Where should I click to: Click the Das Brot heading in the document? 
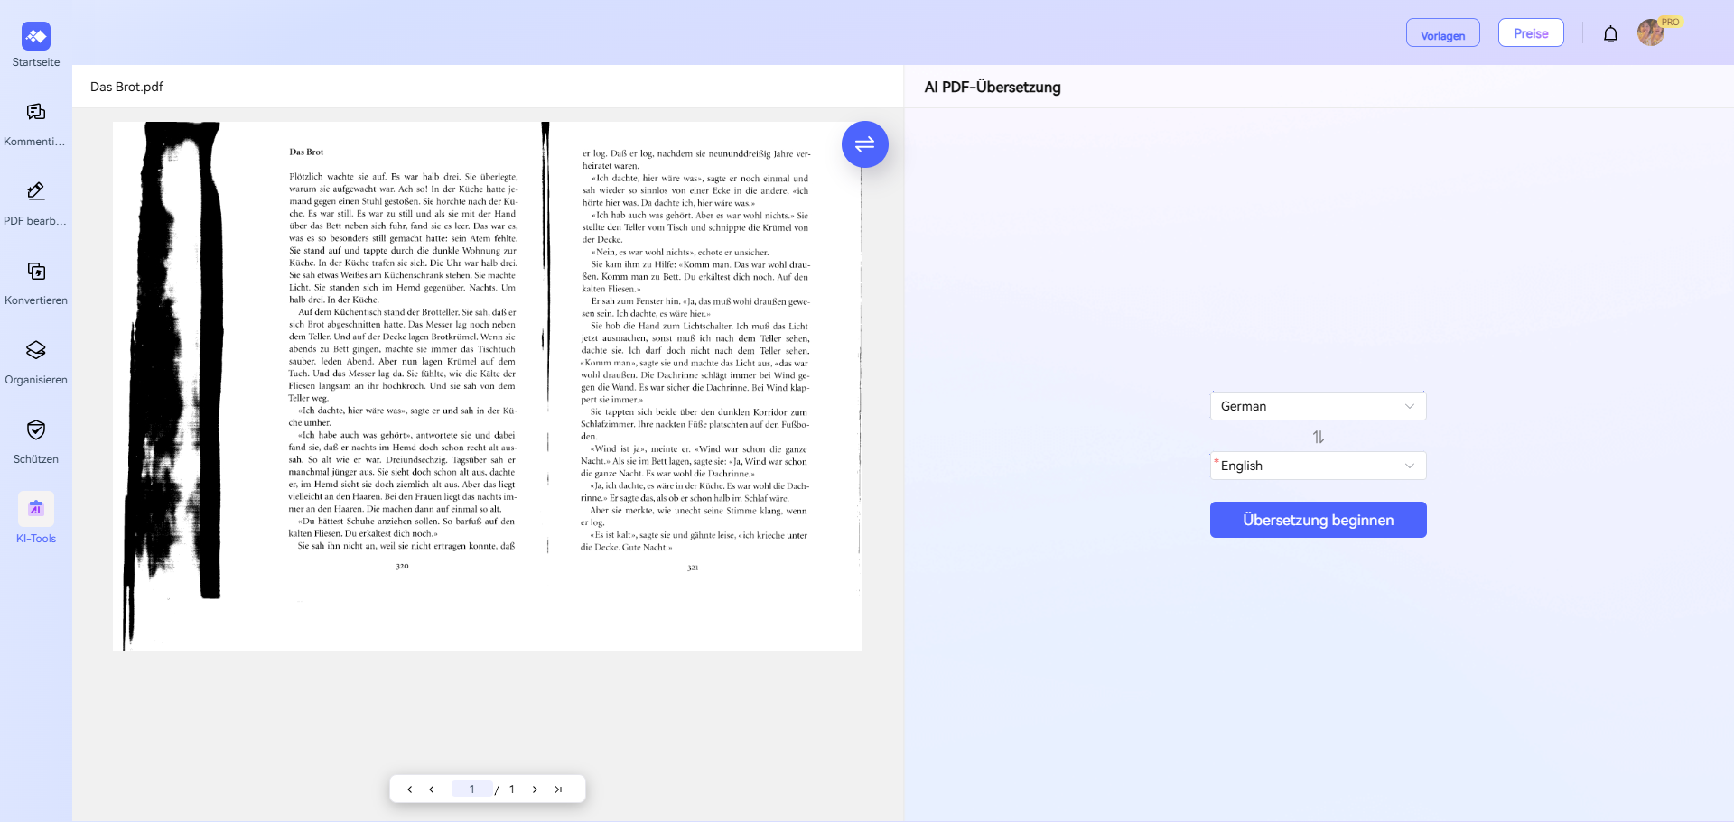[x=306, y=152]
